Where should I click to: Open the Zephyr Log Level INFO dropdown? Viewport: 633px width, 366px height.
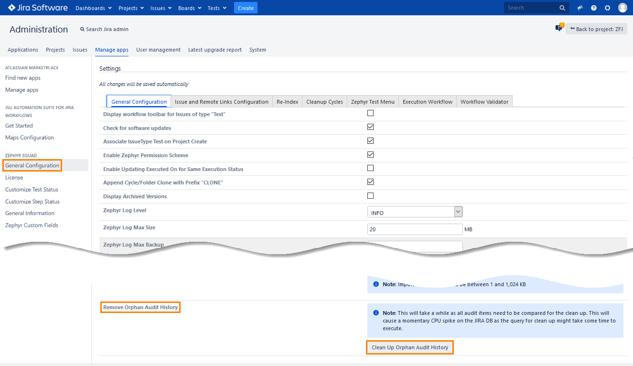tap(415, 212)
